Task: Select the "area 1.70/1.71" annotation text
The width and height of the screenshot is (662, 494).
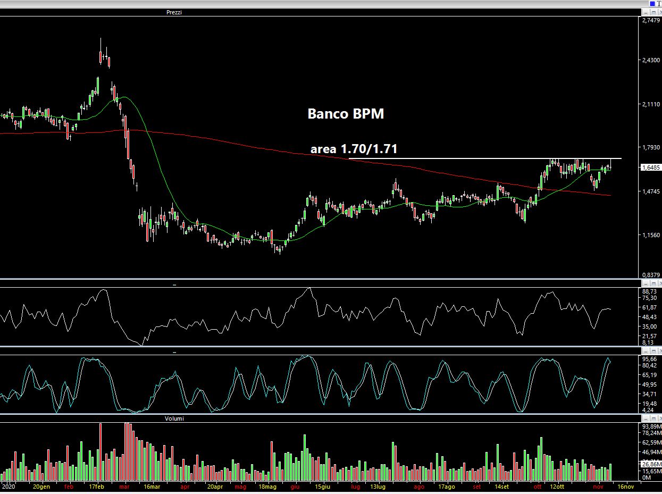Action: (354, 149)
